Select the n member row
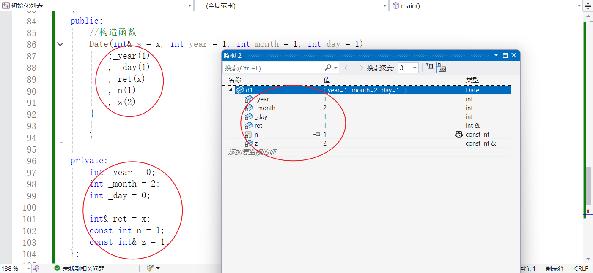The height and width of the screenshot is (273, 593). point(366,135)
